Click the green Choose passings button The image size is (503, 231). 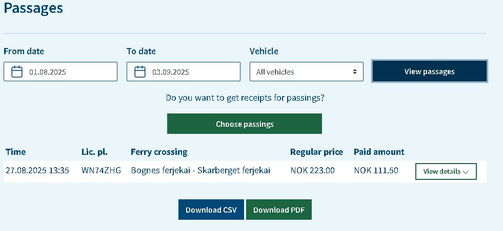point(245,124)
